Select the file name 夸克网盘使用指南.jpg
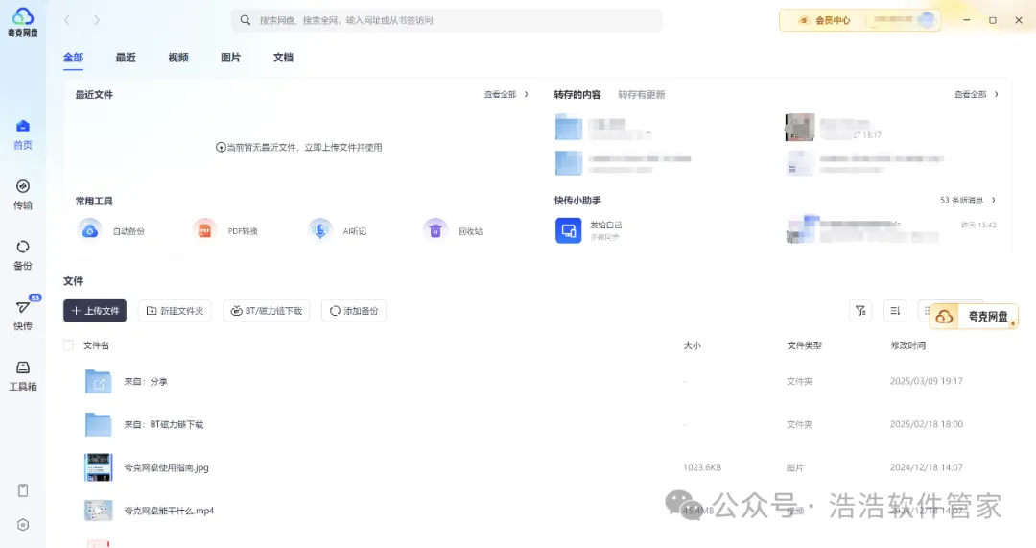Screen dimensions: 1036x548 point(167,467)
